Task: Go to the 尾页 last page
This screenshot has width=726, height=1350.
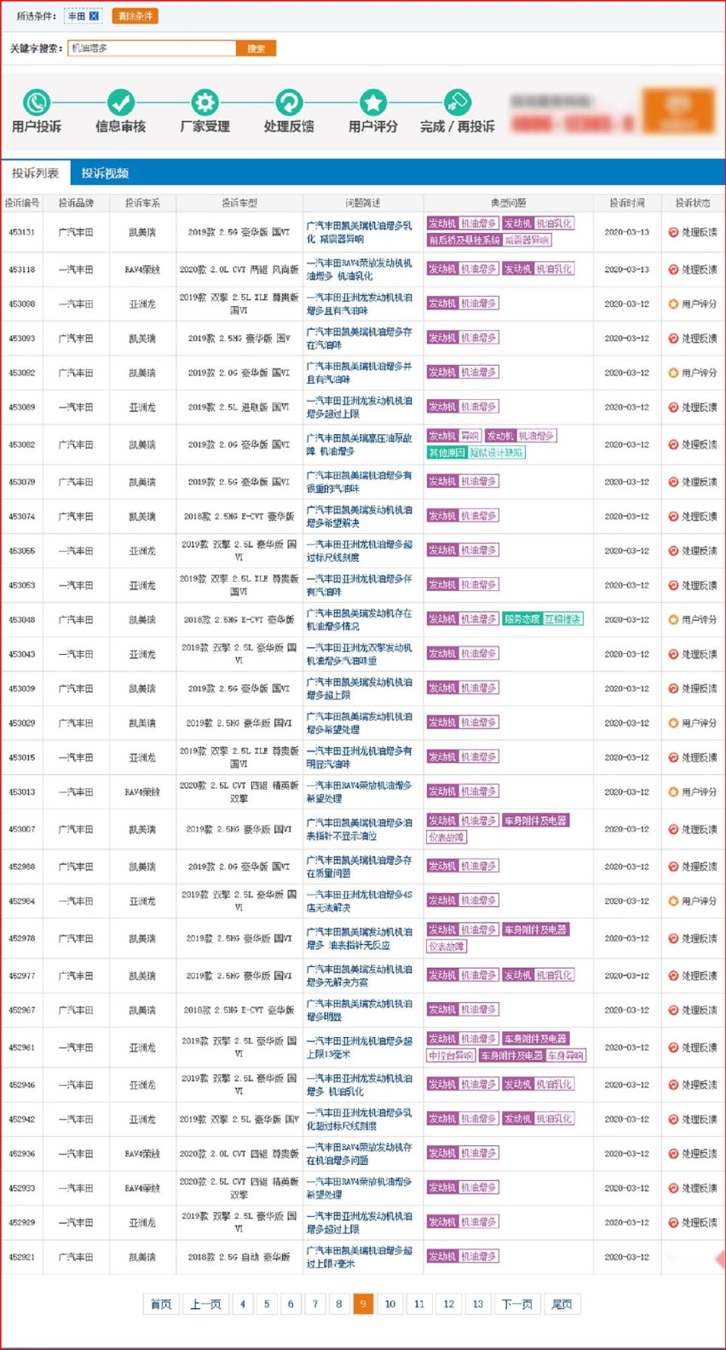Action: coord(562,1304)
